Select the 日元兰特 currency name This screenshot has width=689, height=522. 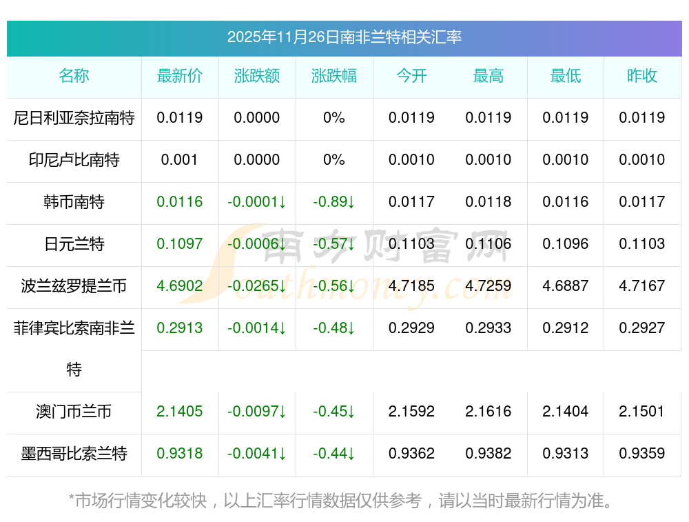point(74,244)
